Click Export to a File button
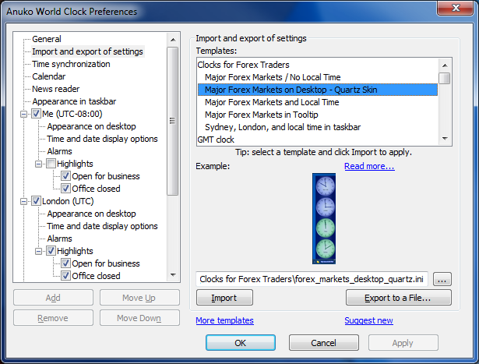 [398, 298]
